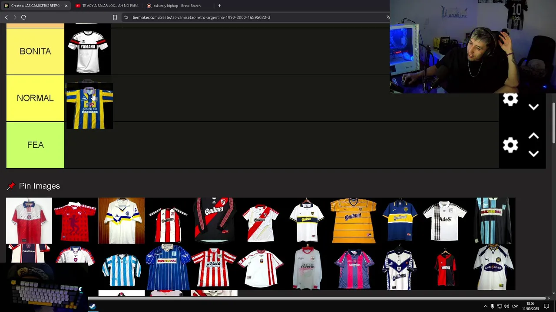Screen dimensions: 556x312
Task: Pick the red-and-white jersey with circular crest
Action: (29, 221)
